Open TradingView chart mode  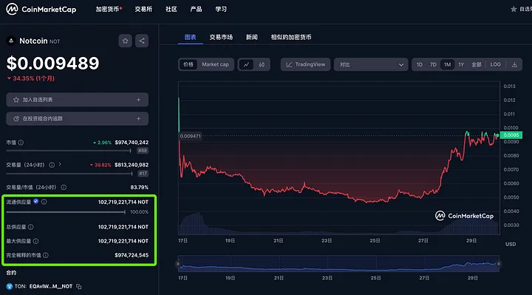[305, 64]
